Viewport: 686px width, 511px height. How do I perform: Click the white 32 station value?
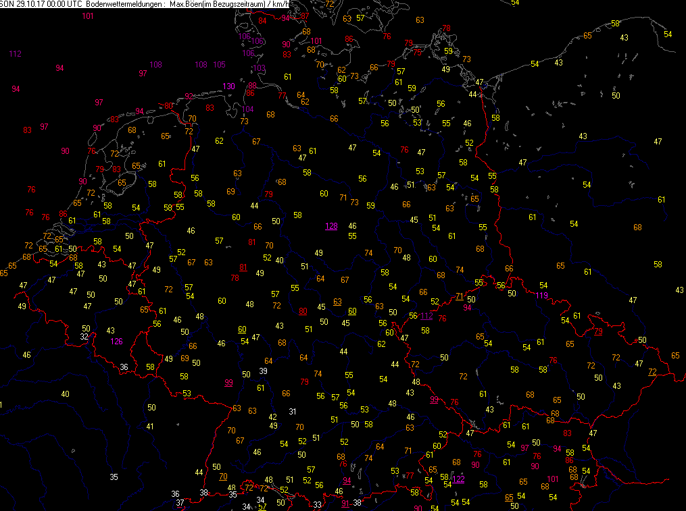[84, 337]
